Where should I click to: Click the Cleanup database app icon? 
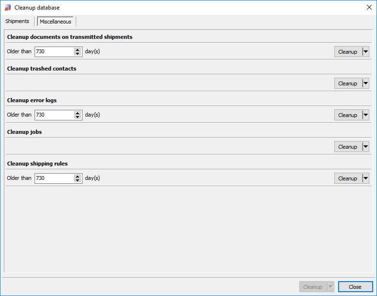coord(8,8)
